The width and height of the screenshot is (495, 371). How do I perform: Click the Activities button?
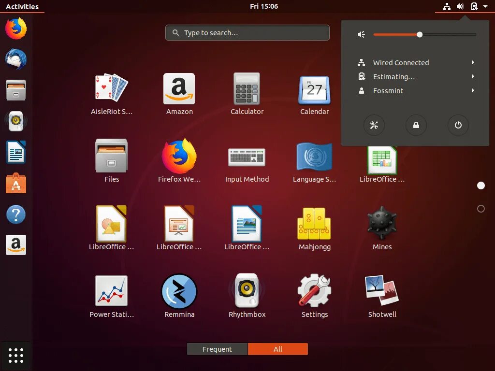tap(22, 6)
